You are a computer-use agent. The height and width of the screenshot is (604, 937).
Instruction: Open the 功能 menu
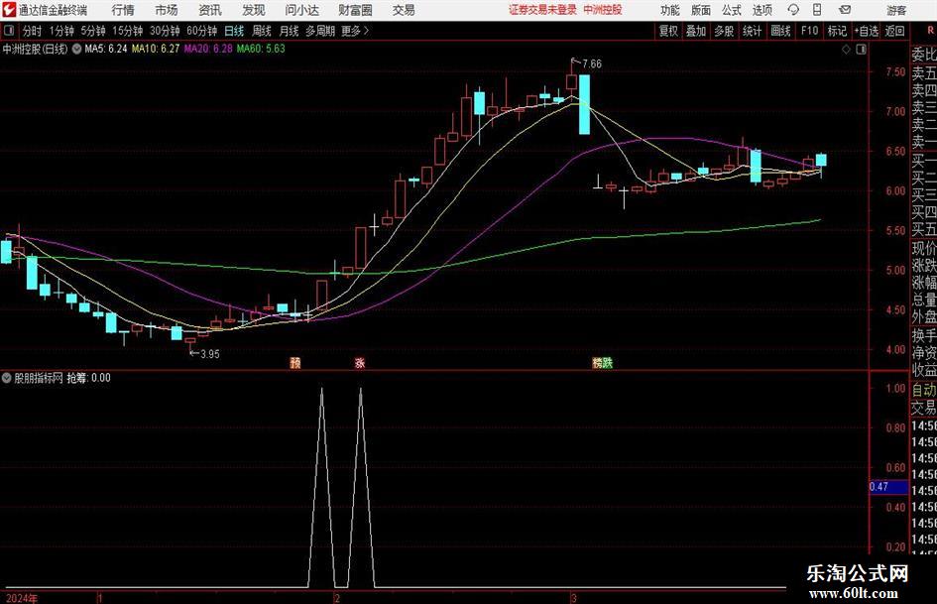(x=670, y=10)
